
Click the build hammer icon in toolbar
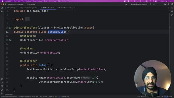(126, 4)
